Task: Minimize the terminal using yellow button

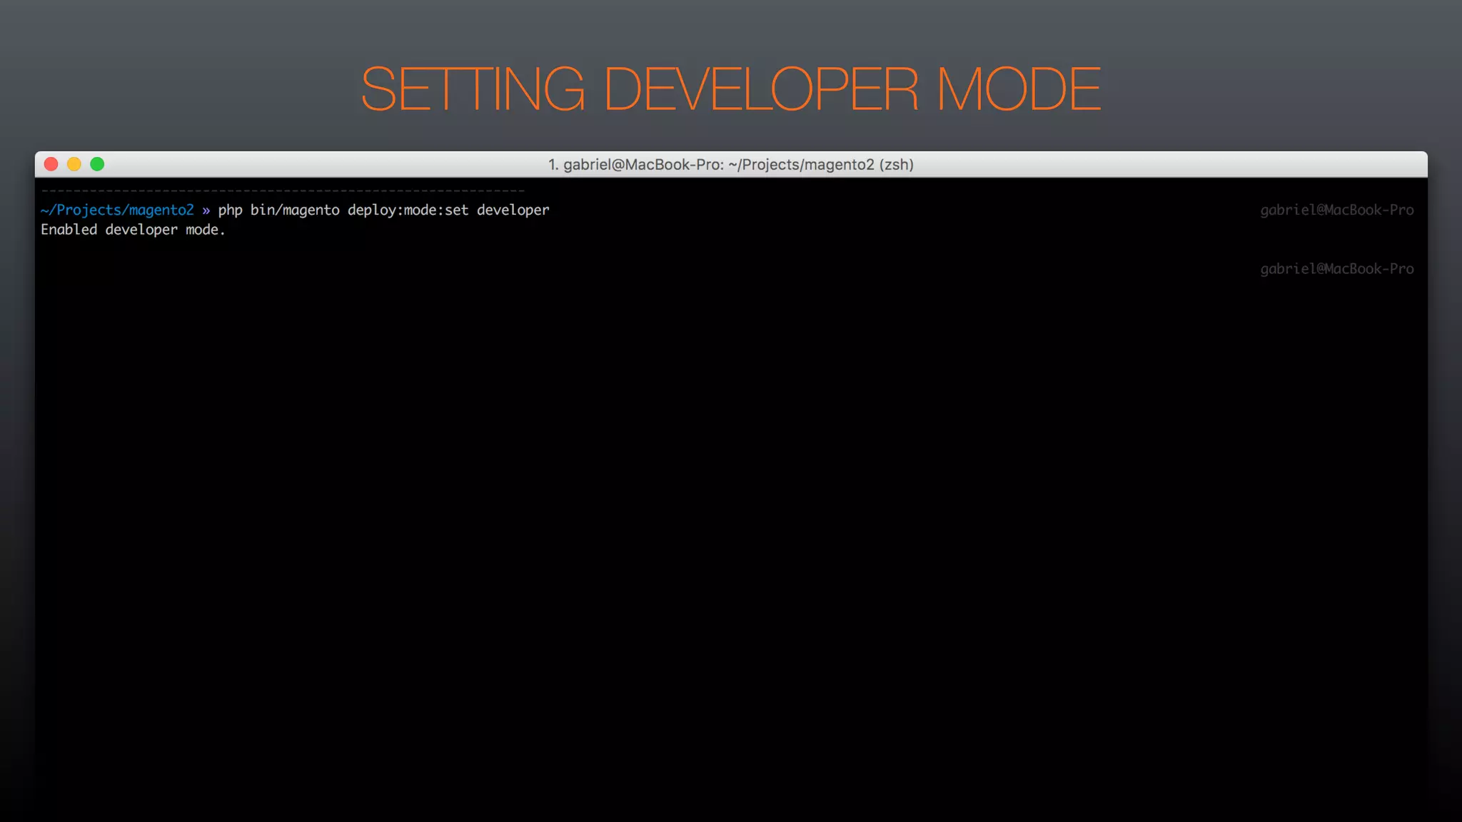Action: [74, 164]
